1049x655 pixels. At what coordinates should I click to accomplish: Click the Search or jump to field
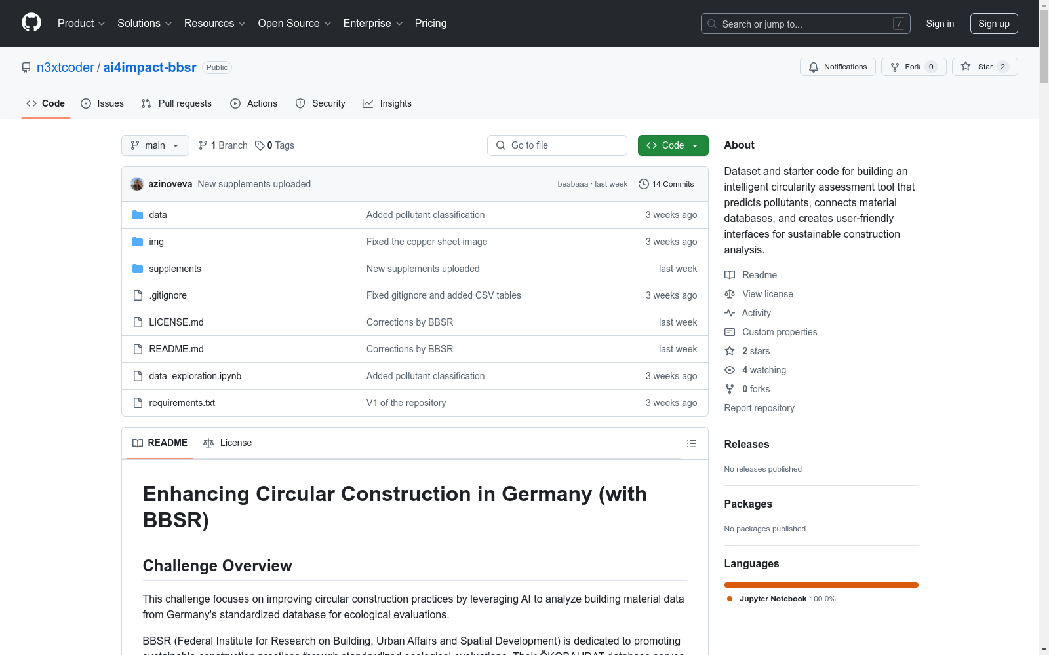coord(806,24)
